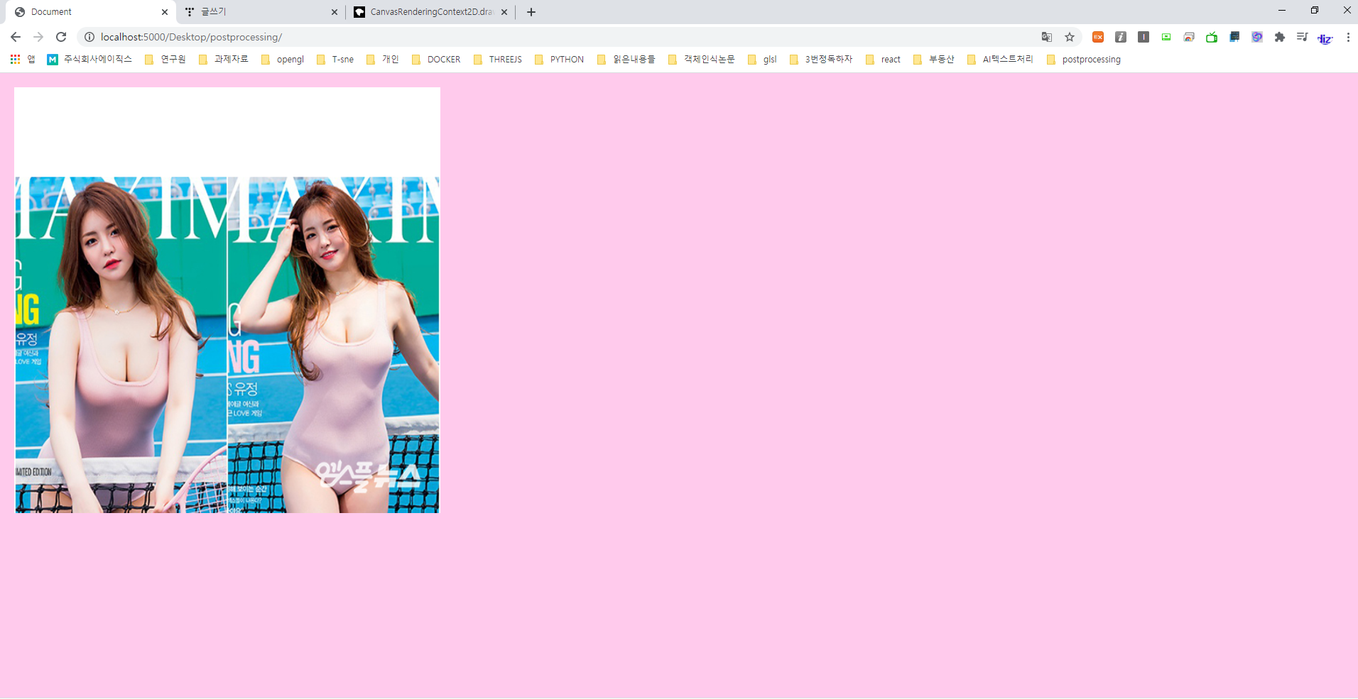The width and height of the screenshot is (1358, 699).
Task: Open the 부동산 bookmark folder
Action: pos(934,60)
